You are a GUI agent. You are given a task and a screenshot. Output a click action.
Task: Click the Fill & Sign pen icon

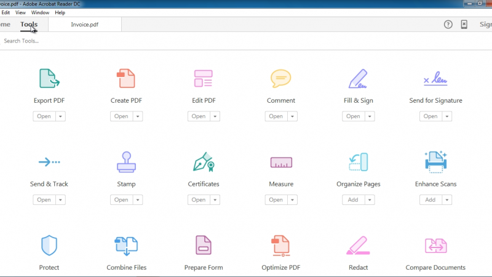click(x=358, y=79)
